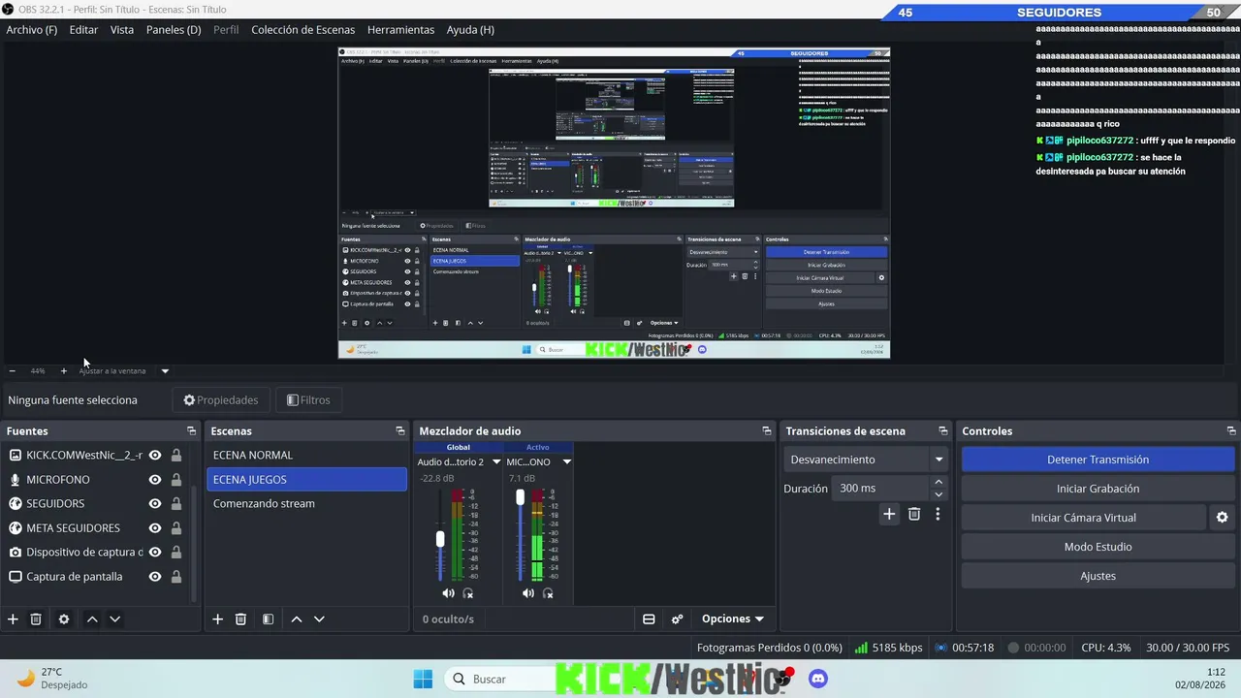This screenshot has width=1241, height=698.
Task: Open Audio del escritorio 2 channel dropdown
Action: pyautogui.click(x=496, y=462)
